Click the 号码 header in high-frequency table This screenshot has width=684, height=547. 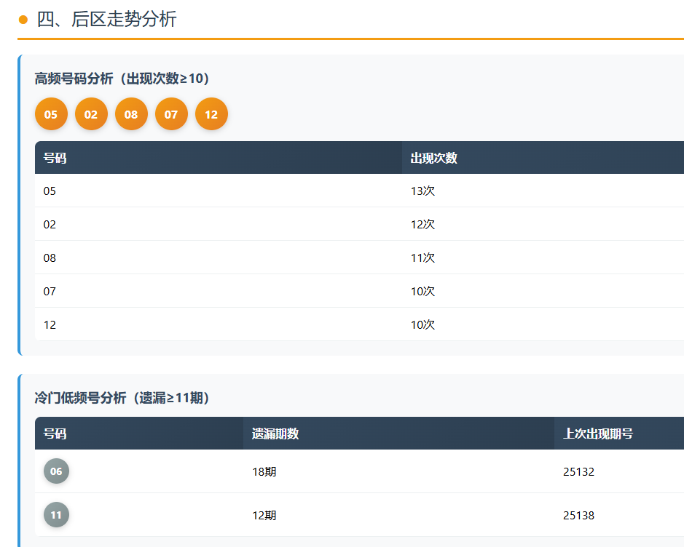55,158
